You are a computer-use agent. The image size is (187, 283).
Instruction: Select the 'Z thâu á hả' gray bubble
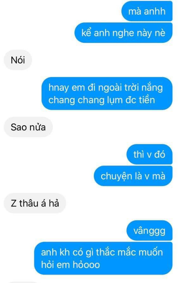pos(35,203)
